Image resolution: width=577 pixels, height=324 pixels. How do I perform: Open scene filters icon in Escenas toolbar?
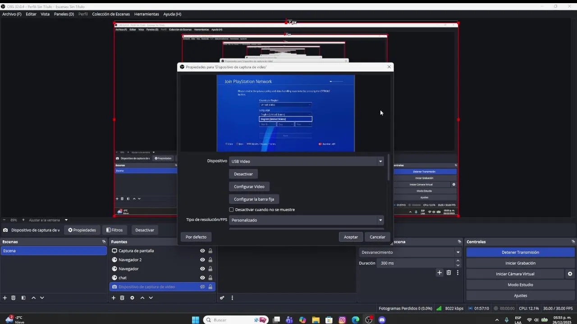tap(23, 298)
